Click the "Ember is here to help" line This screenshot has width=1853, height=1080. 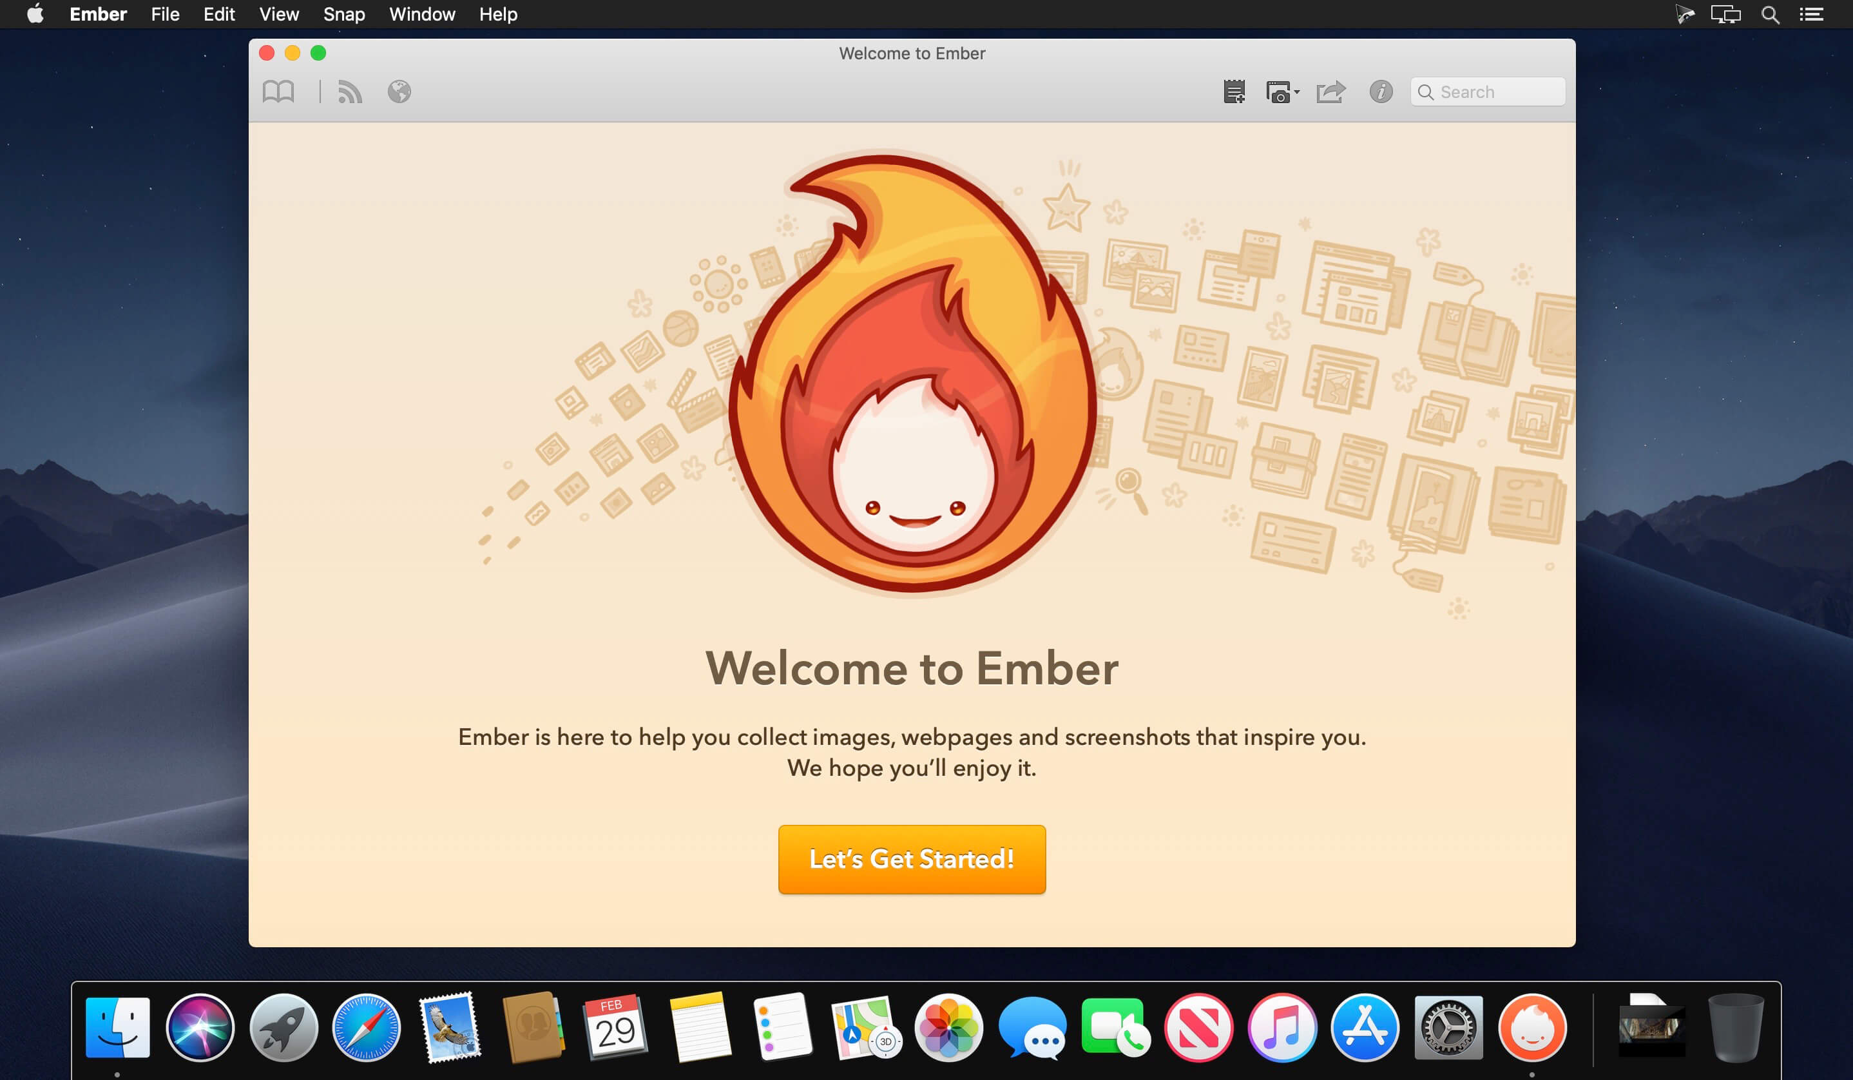coord(912,737)
